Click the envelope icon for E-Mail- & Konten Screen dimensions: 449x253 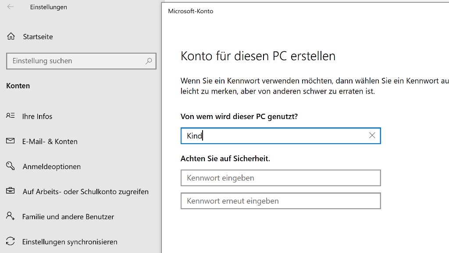[10, 141]
